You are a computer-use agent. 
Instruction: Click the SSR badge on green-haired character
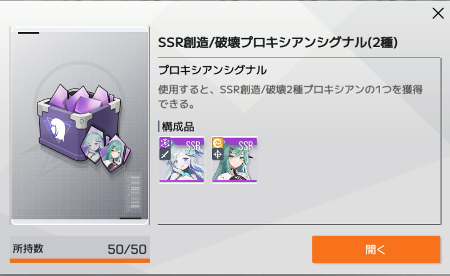tap(246, 145)
